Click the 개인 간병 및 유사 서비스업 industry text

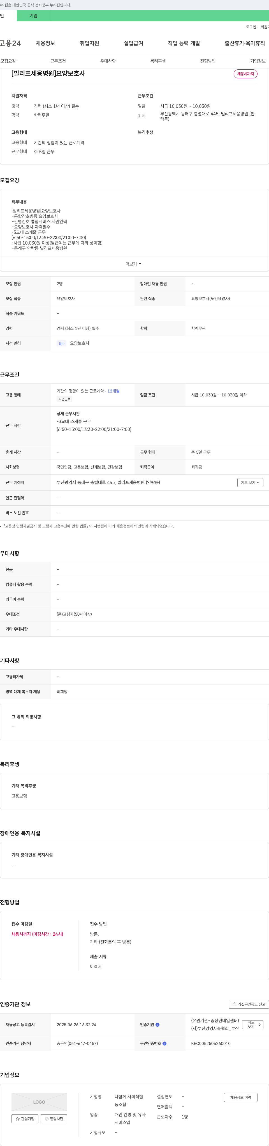130,1118
